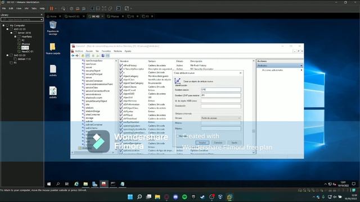Click the Nombre LDAP para mostrar field
Image resolution: width=360 pixels, height=202 pixels.
[221, 95]
